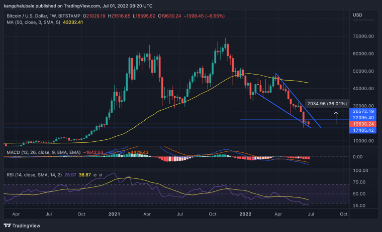The height and width of the screenshot is (232, 382).
Task: Click the change value −1398.45 (−6.65%)
Action: click(204, 16)
